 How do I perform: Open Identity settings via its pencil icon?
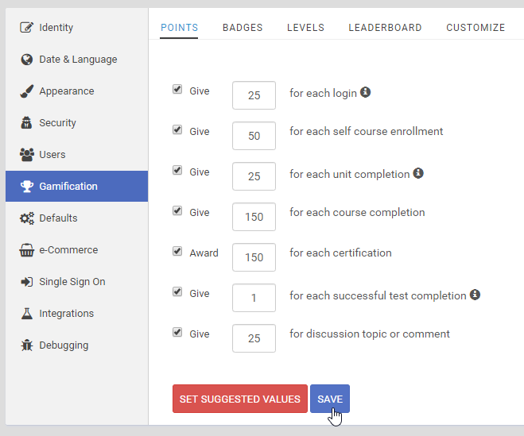pyautogui.click(x=27, y=27)
